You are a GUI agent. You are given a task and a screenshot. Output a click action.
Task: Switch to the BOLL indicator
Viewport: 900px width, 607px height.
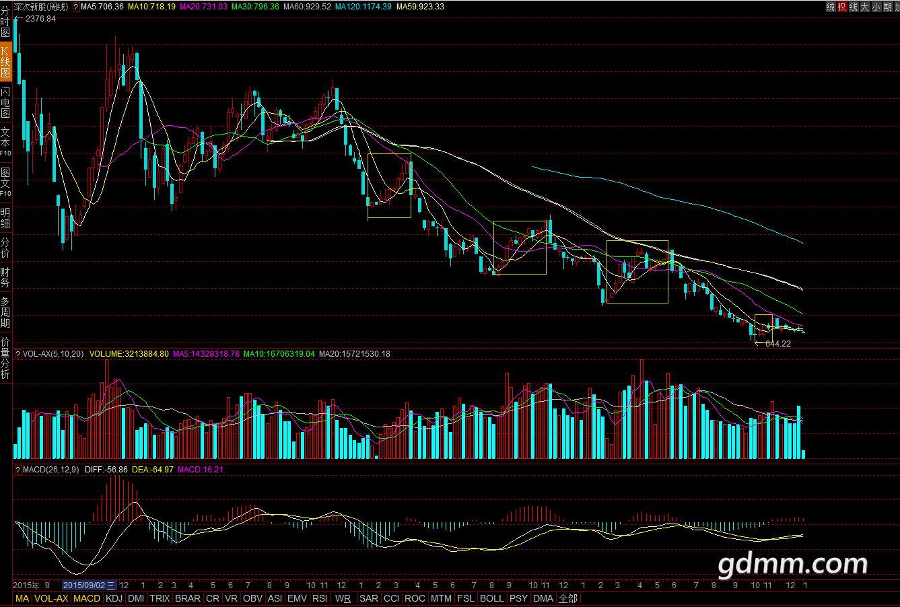click(492, 598)
